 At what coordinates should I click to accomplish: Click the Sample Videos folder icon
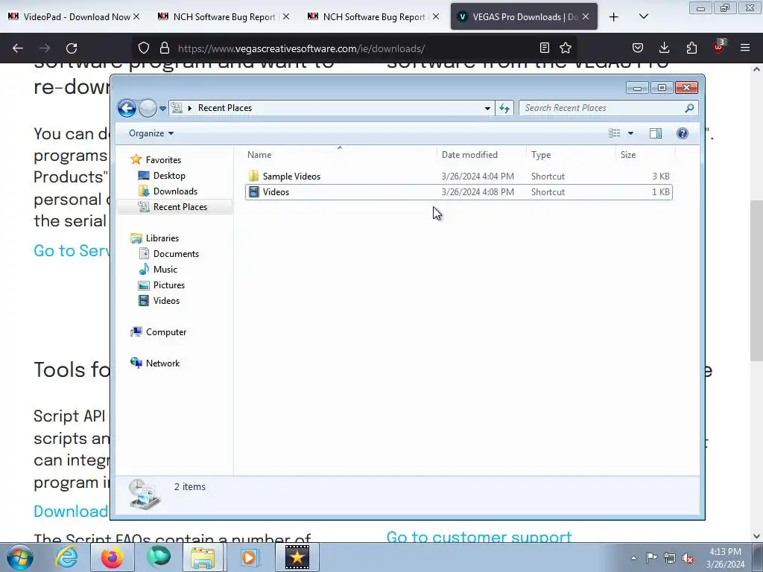[x=253, y=176]
